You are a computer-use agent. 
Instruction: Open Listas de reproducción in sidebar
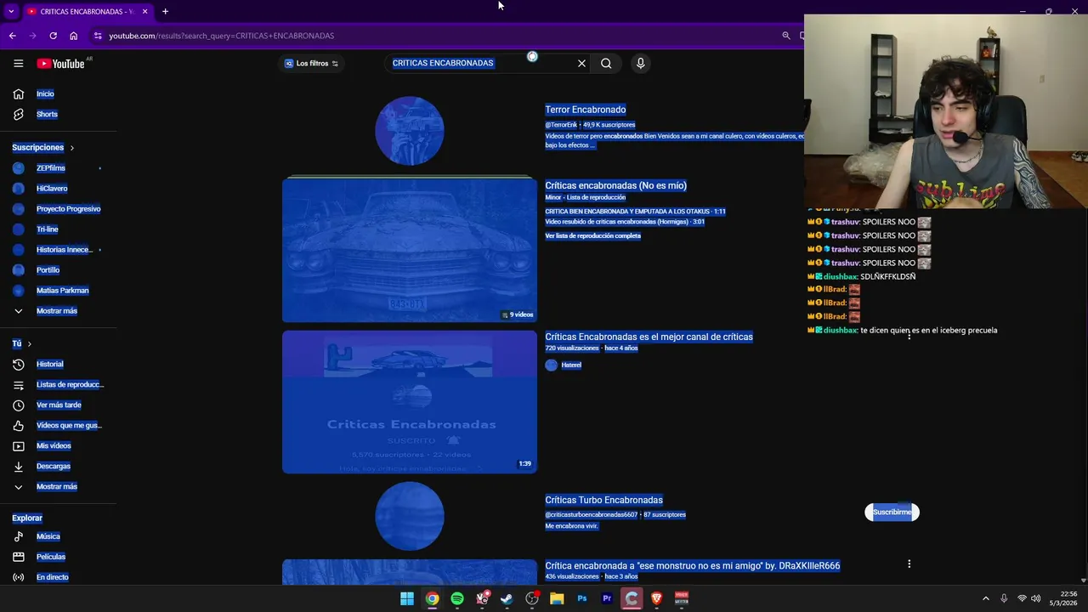tap(70, 384)
